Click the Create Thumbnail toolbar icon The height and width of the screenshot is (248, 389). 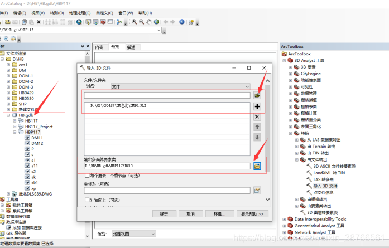point(191,22)
